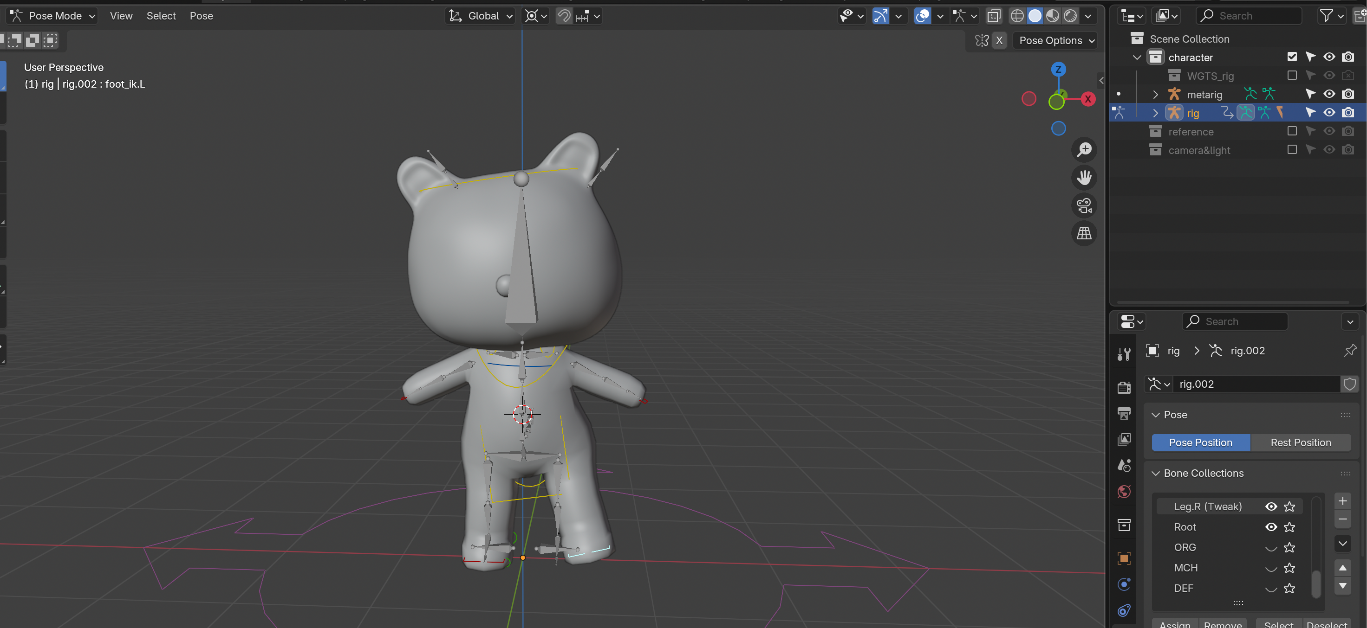1367x628 pixels.
Task: Hide the metarig object in the outliner
Action: point(1329,94)
